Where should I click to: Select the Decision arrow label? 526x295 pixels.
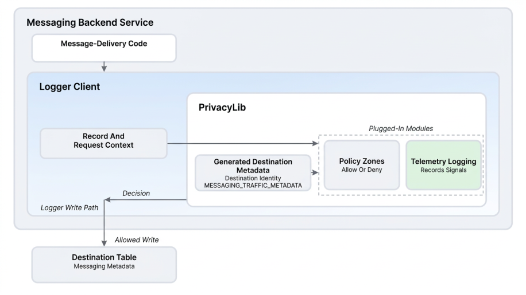point(136,193)
